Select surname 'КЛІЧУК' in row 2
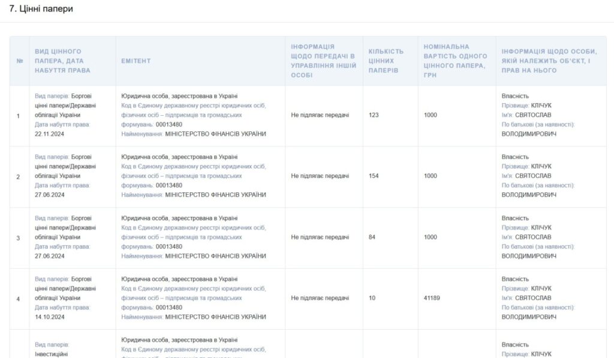Viewport: 614px width, 358px height. point(541,166)
